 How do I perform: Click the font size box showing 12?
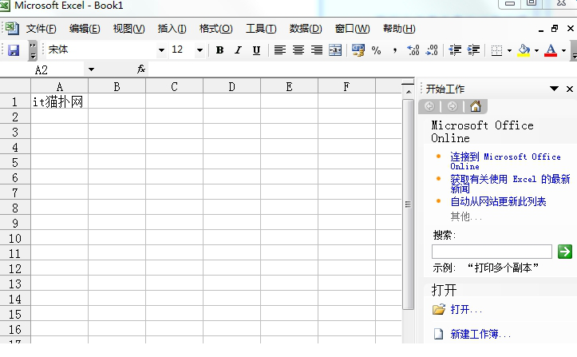(182, 50)
